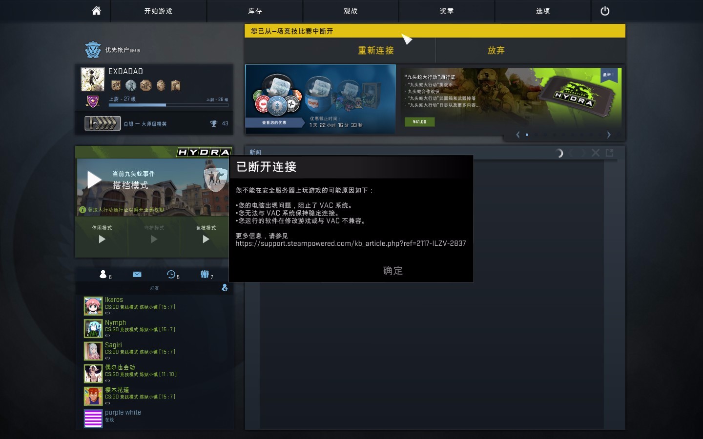Click the silver elite master rank emblem
The height and width of the screenshot is (439, 703).
click(x=103, y=123)
